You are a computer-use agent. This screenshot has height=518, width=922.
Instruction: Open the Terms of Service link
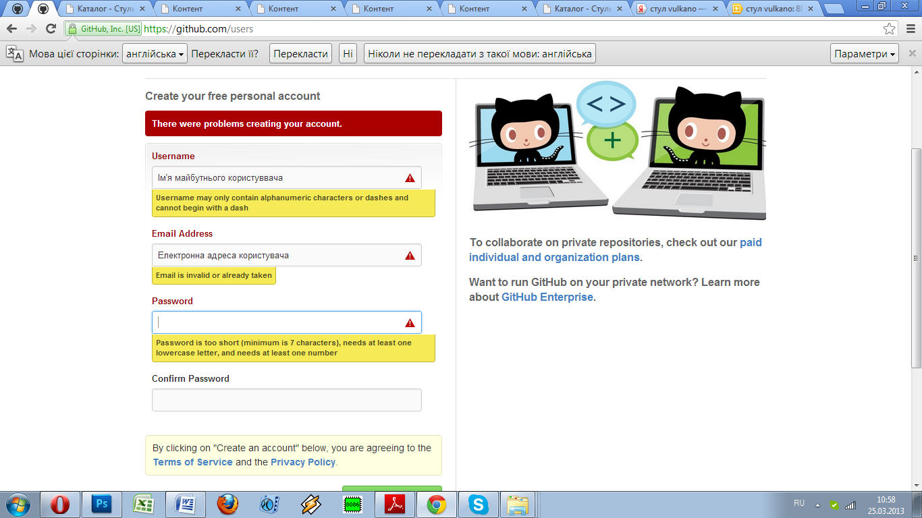tap(192, 462)
